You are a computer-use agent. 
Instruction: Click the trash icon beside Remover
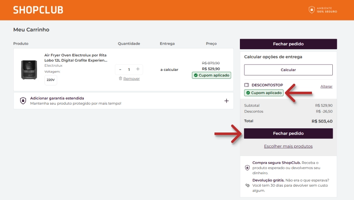pyautogui.click(x=120, y=78)
